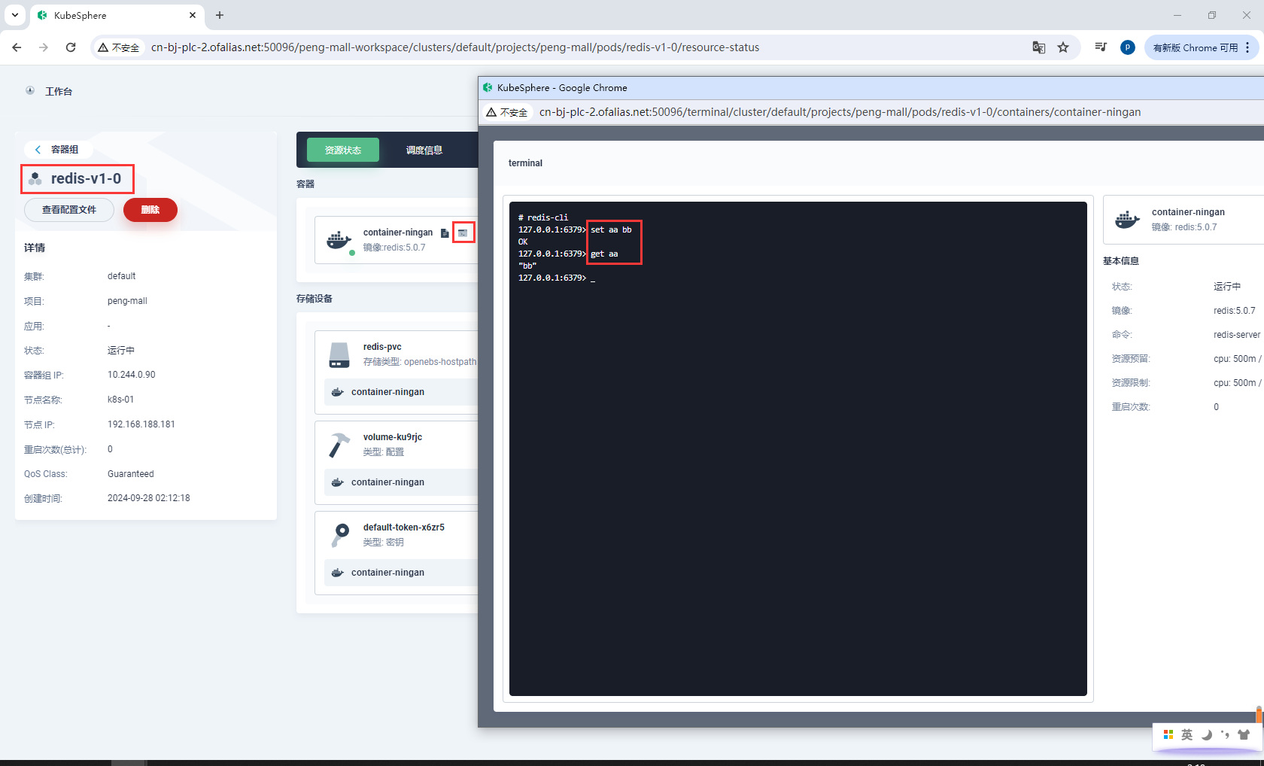The width and height of the screenshot is (1264, 766).
Task: Switch to the 调度信息 tab
Action: point(424,150)
